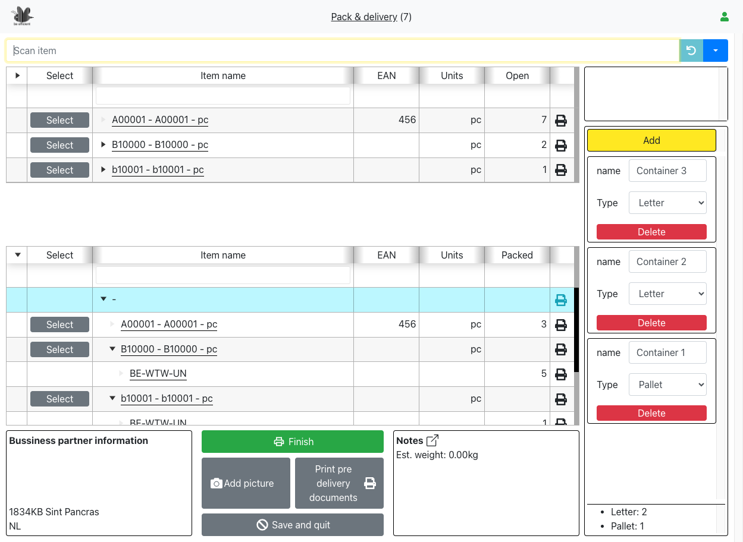Viewport: 743px width, 542px height.
Task: Click printer icon on highlighted packed row
Action: click(x=560, y=300)
